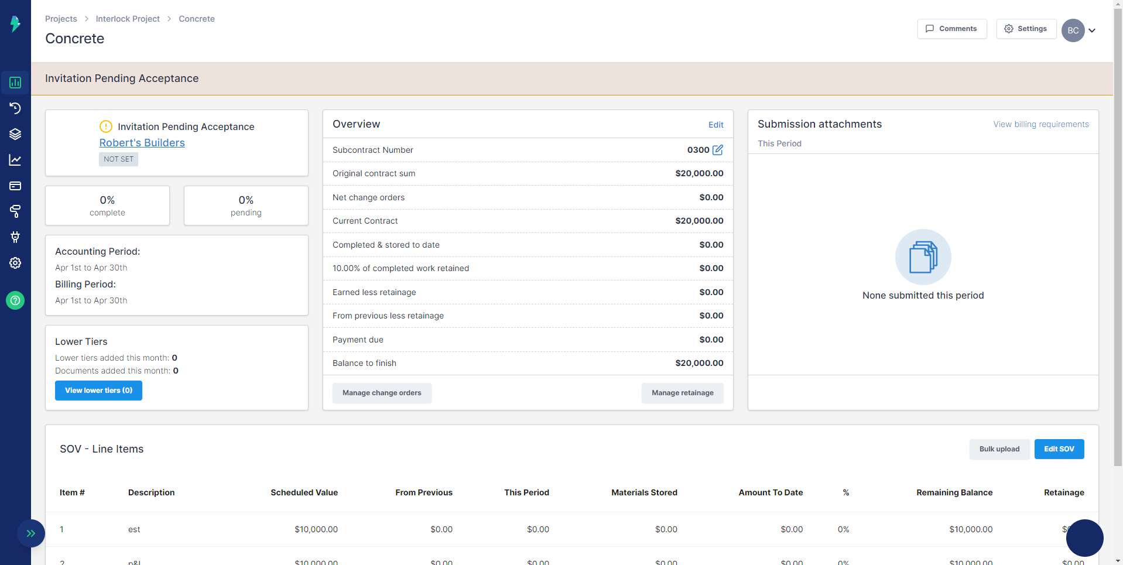Viewport: 1123px width, 565px height.
Task: Open the Settings button in header
Action: [1026, 29]
